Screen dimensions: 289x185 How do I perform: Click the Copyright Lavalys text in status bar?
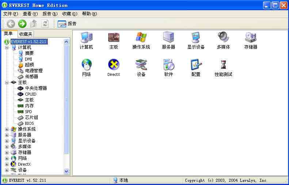226,180
